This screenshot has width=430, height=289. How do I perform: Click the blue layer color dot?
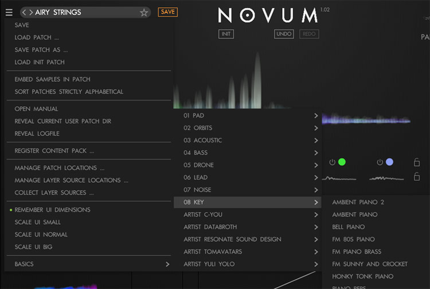point(389,162)
